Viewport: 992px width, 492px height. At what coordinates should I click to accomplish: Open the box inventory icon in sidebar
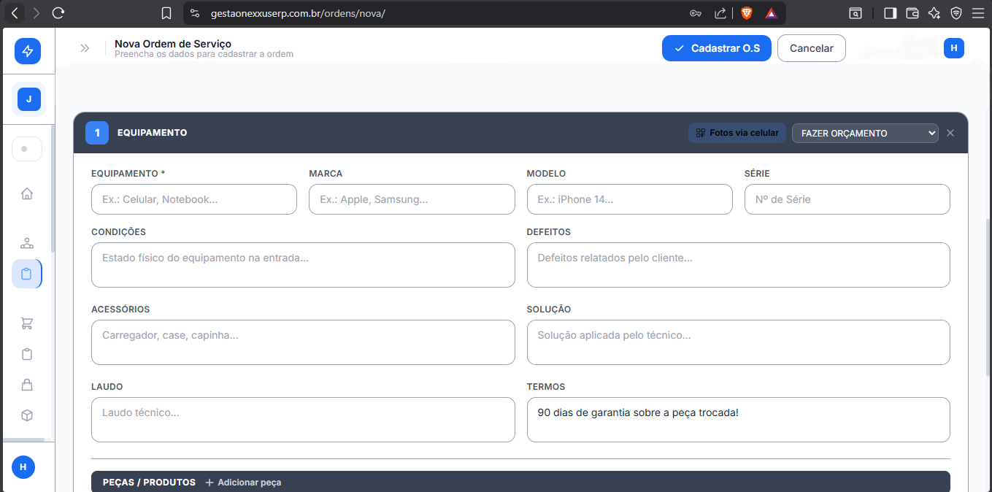[27, 415]
